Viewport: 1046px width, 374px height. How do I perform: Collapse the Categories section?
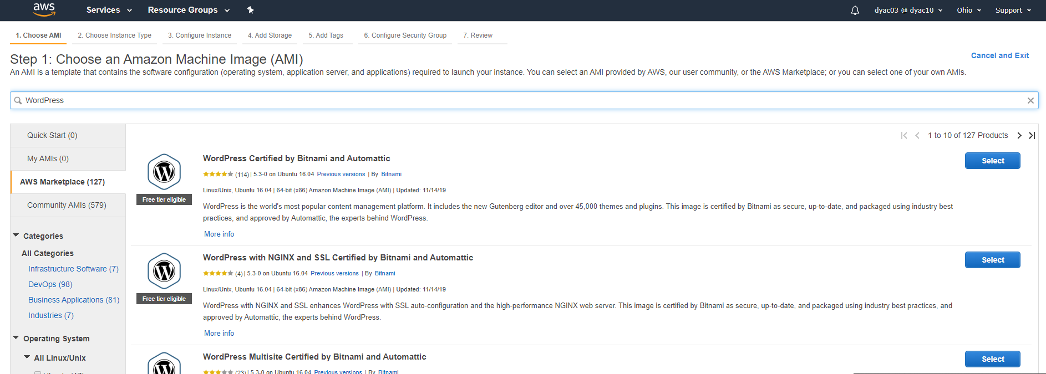click(x=16, y=235)
